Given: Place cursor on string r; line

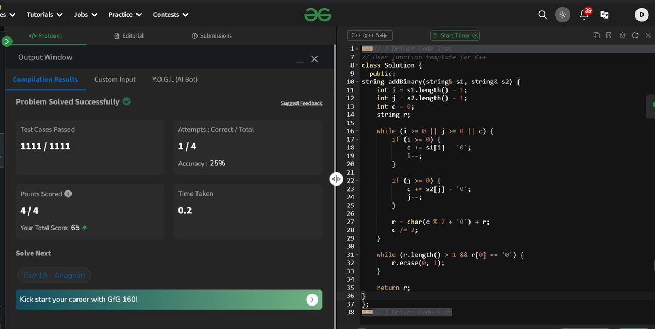Looking at the screenshot, I should (394, 115).
